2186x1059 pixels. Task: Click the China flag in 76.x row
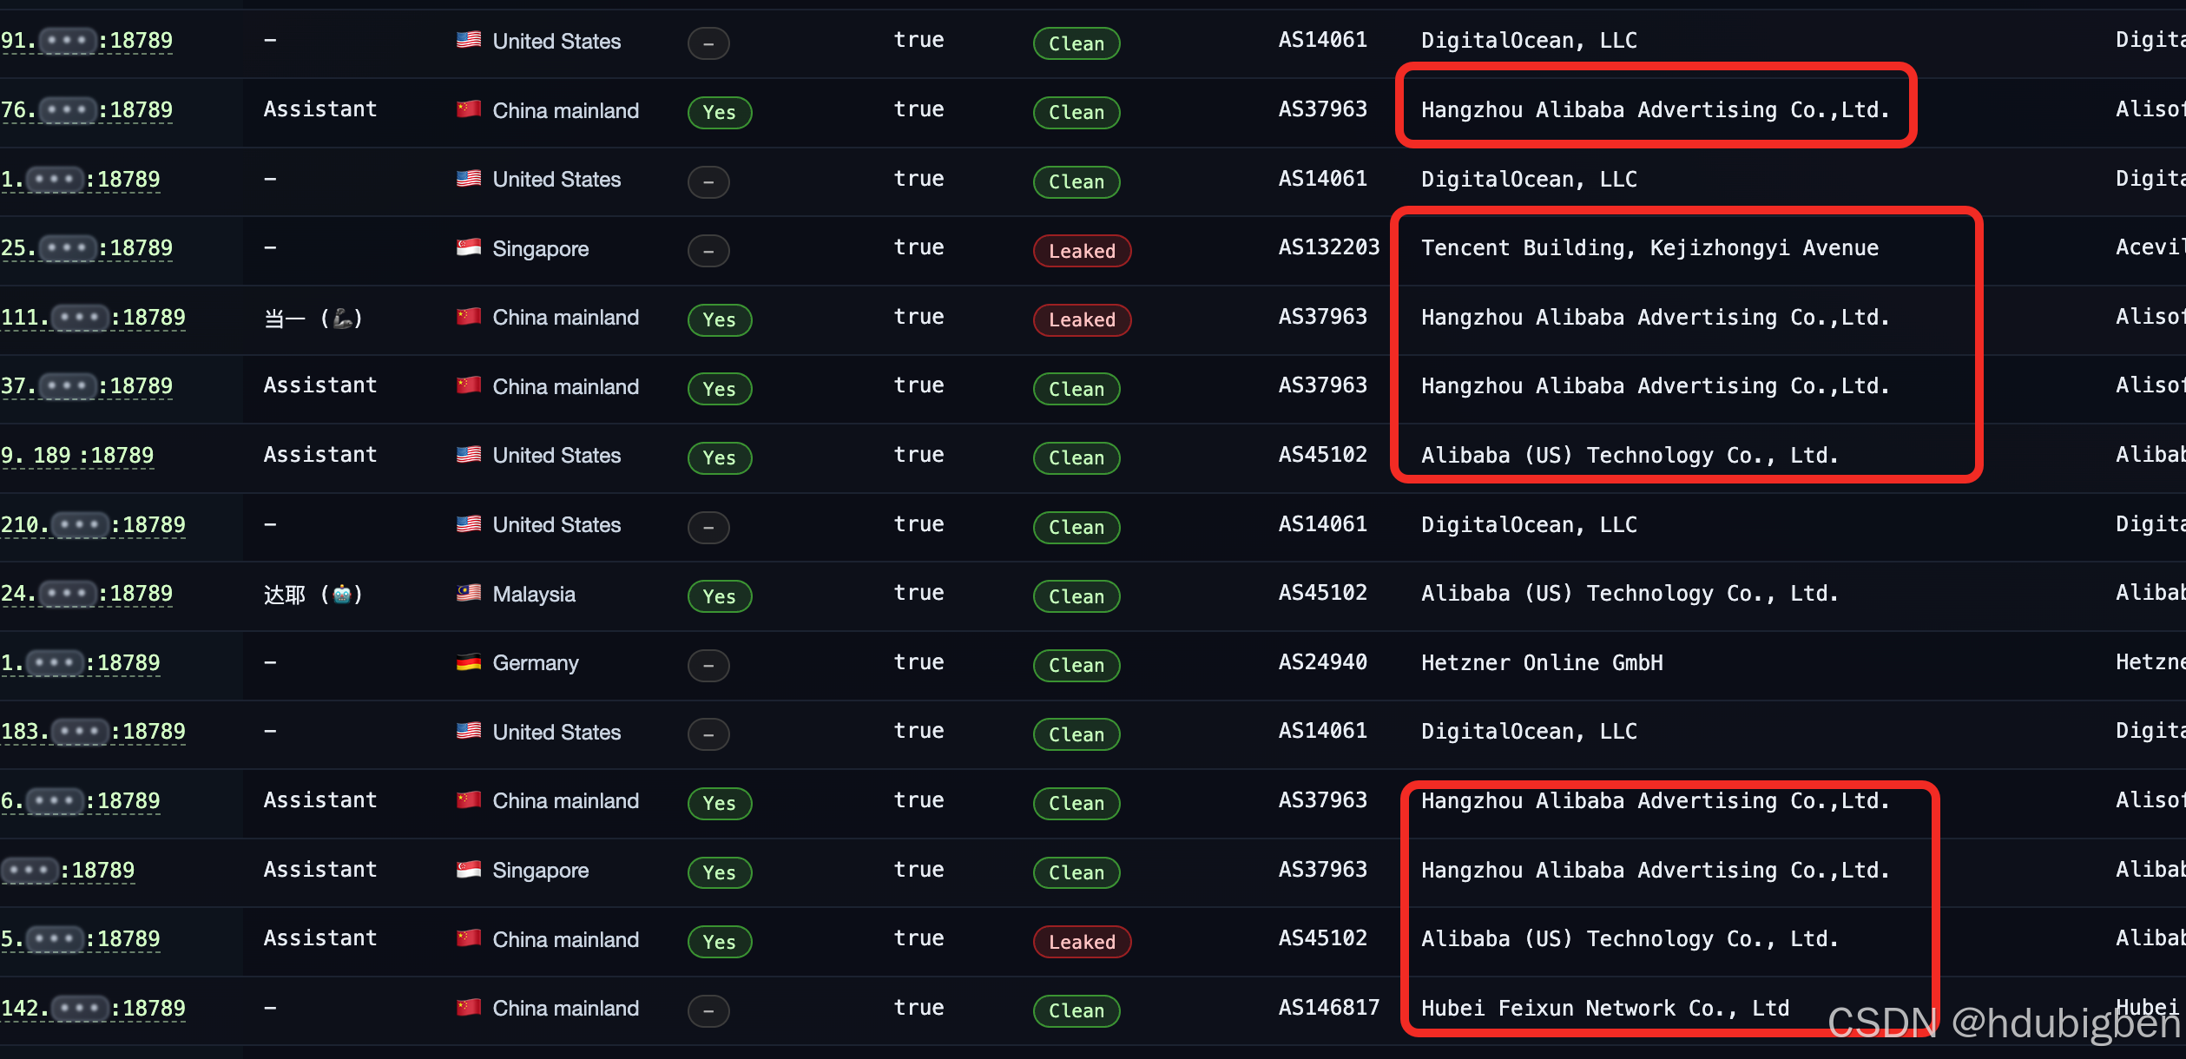point(469,110)
